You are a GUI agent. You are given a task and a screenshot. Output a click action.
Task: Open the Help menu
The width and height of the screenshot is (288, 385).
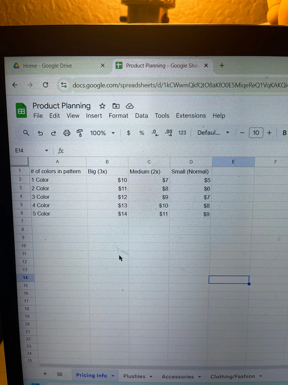[219, 116]
